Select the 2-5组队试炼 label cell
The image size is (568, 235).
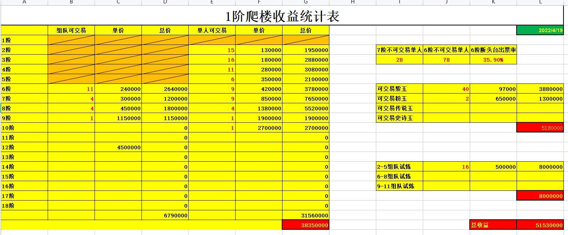[400, 167]
